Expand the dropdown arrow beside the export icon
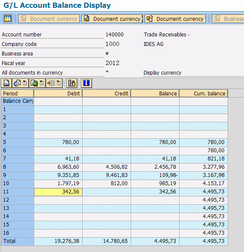Screen dimensions: 244x252 coord(42,83)
